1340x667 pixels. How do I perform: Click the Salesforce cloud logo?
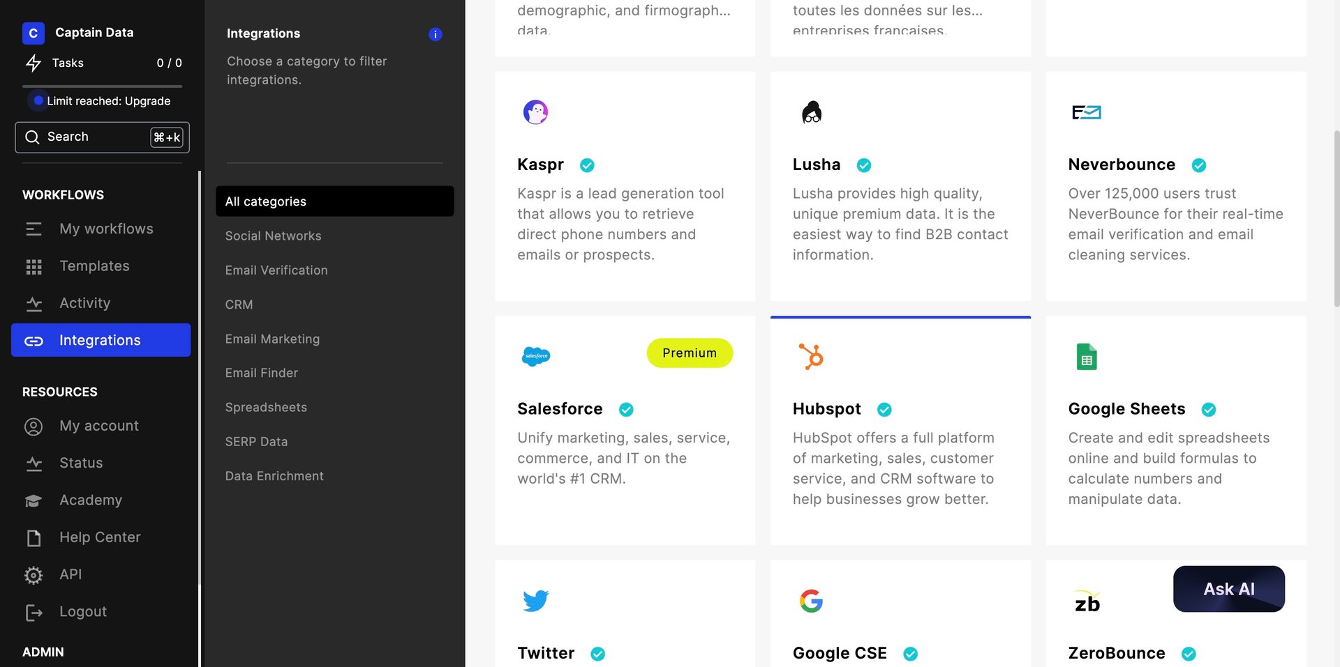[535, 356]
